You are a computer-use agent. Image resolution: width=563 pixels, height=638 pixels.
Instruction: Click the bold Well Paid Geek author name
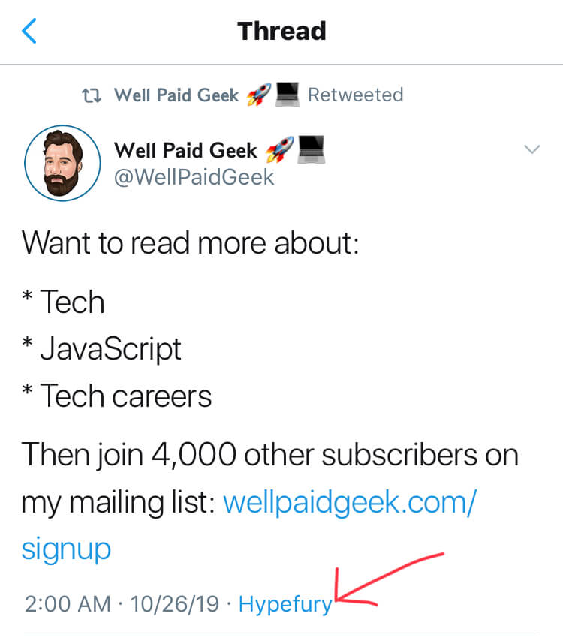tap(185, 150)
